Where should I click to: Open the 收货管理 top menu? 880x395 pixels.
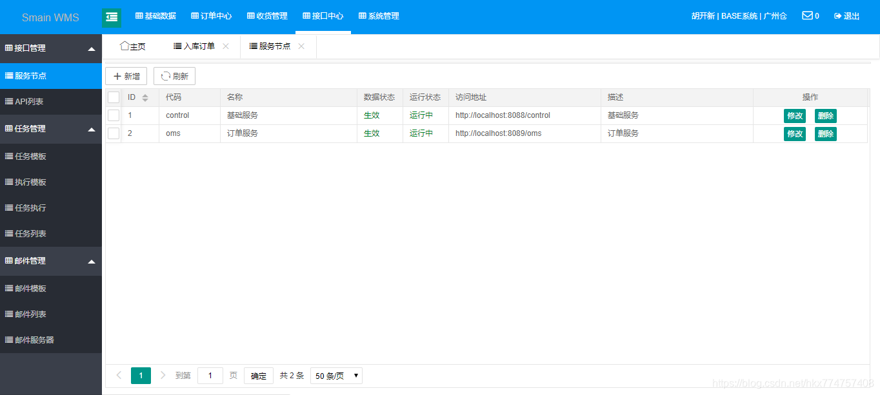point(267,16)
